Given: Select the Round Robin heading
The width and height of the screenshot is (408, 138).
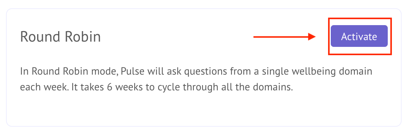Looking at the screenshot, I should coord(60,37).
